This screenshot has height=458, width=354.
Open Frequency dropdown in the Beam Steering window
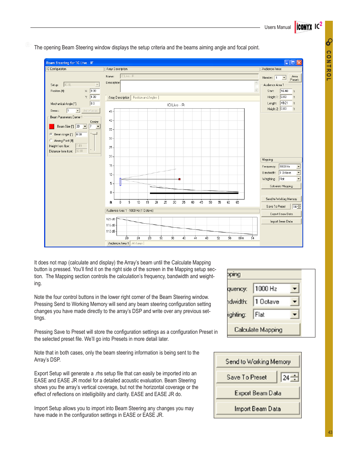click(x=298, y=167)
